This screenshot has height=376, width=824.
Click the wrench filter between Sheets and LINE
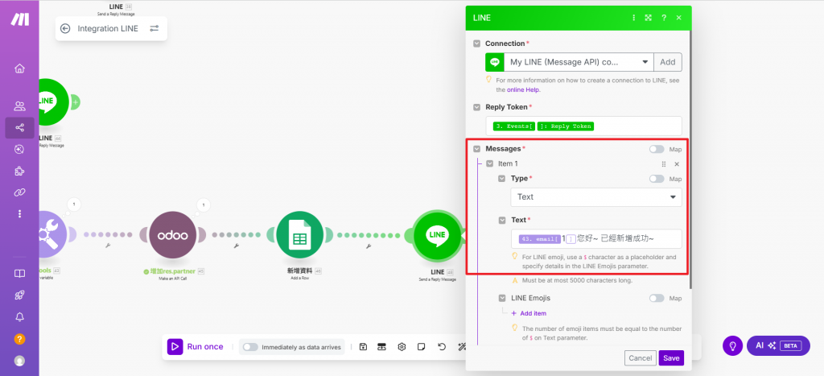click(x=367, y=246)
